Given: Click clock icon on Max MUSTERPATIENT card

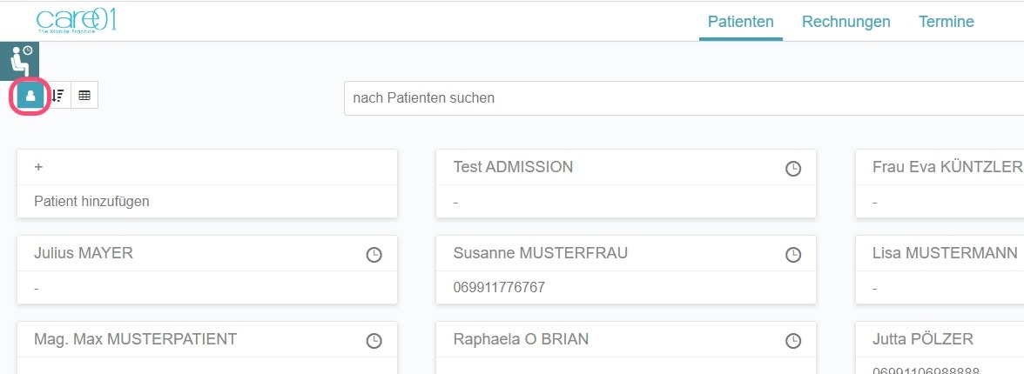Looking at the screenshot, I should [x=374, y=341].
